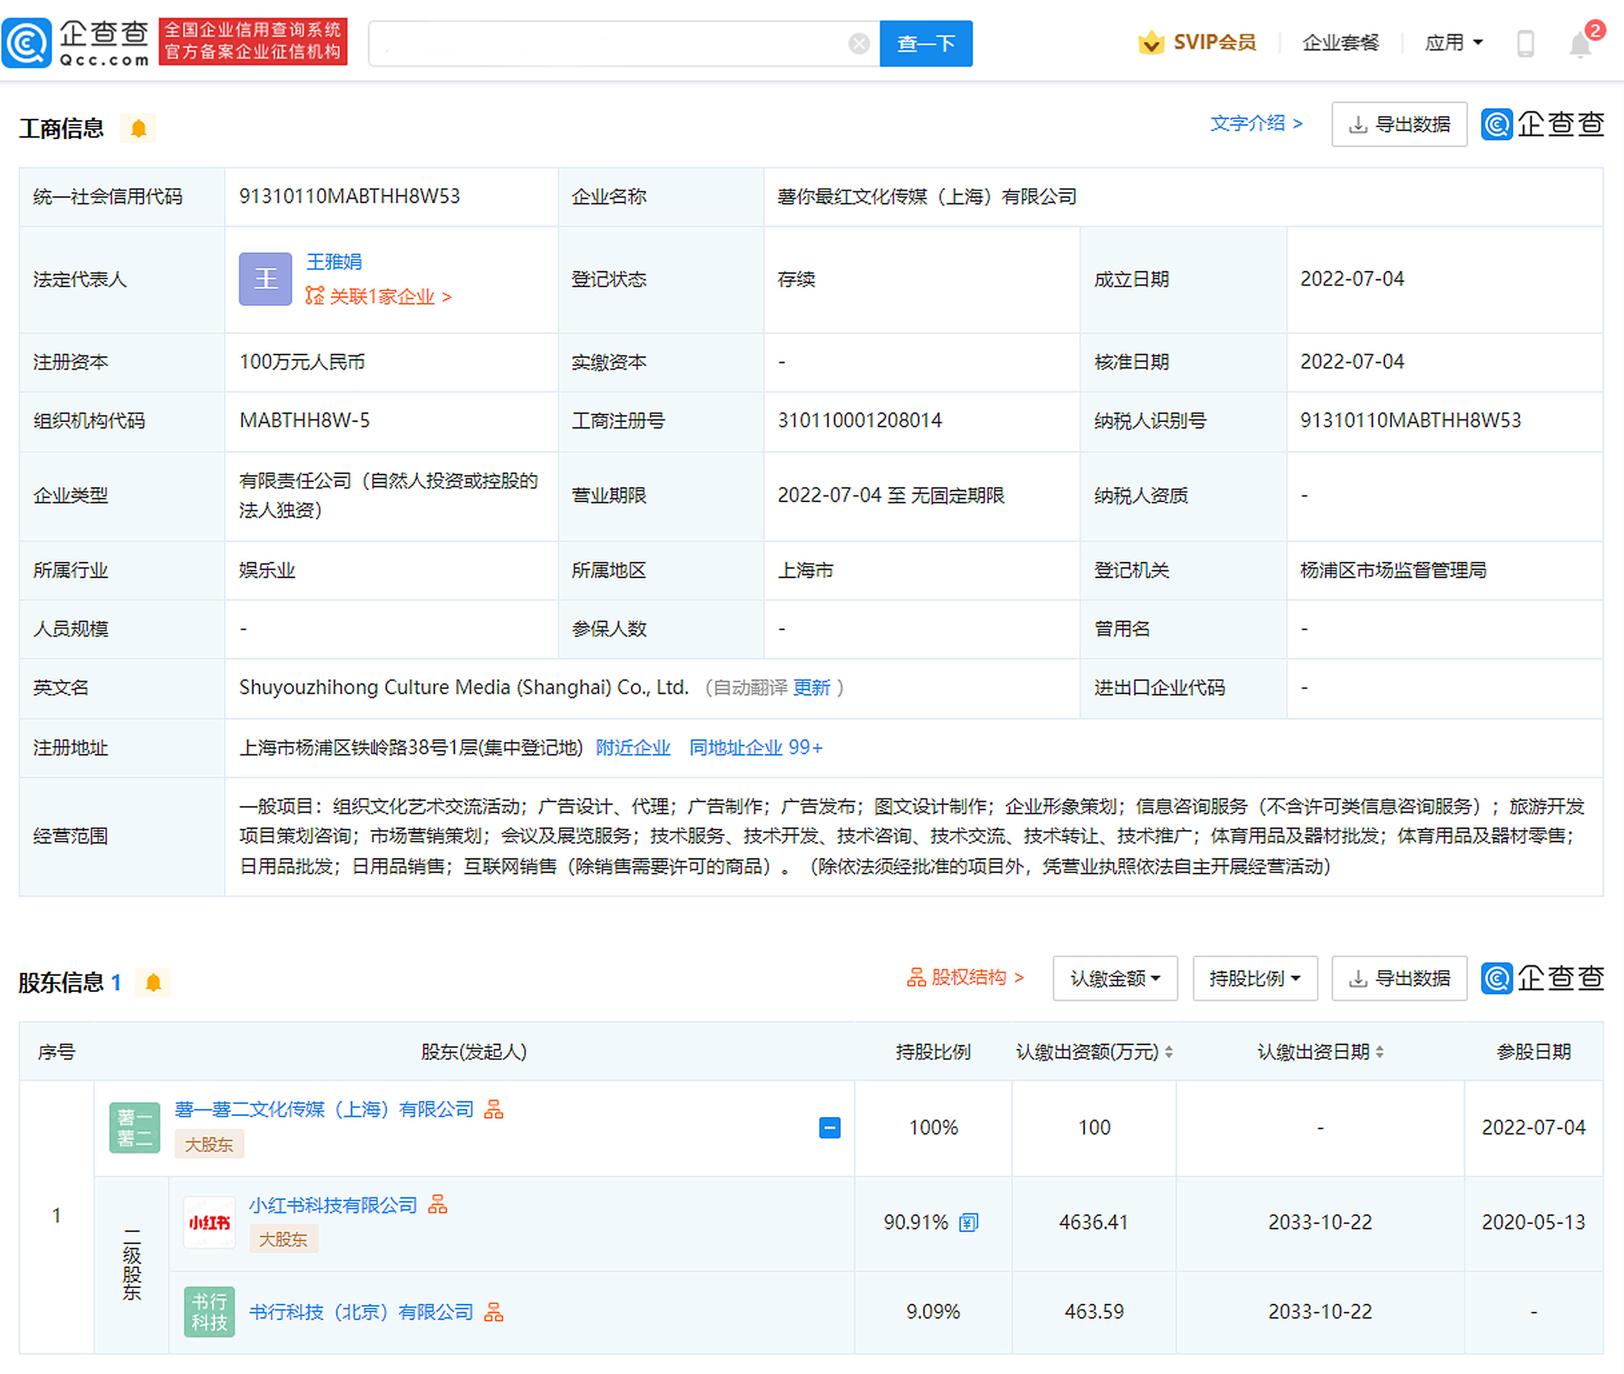The height and width of the screenshot is (1374, 1624).
Task: Click 导出数据 in 股东信息 section
Action: [x=1399, y=978]
